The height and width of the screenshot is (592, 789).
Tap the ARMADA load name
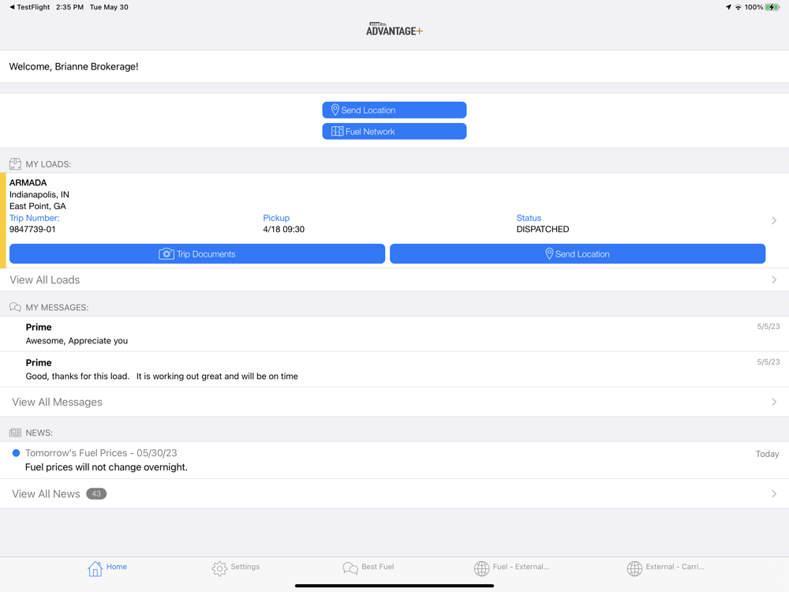pyautogui.click(x=28, y=183)
